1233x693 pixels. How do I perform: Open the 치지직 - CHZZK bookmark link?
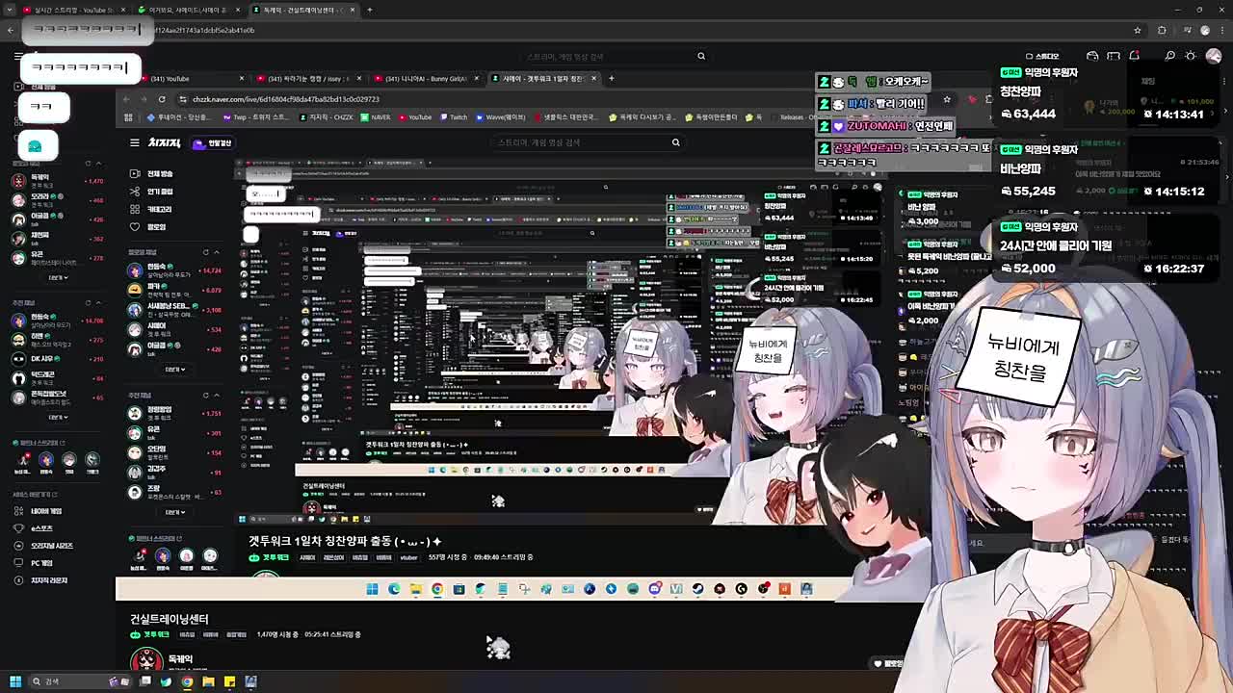coord(326,117)
